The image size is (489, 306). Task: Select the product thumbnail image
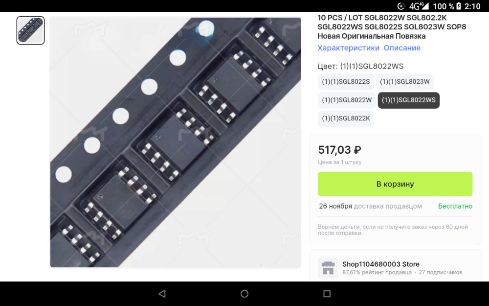click(x=30, y=30)
